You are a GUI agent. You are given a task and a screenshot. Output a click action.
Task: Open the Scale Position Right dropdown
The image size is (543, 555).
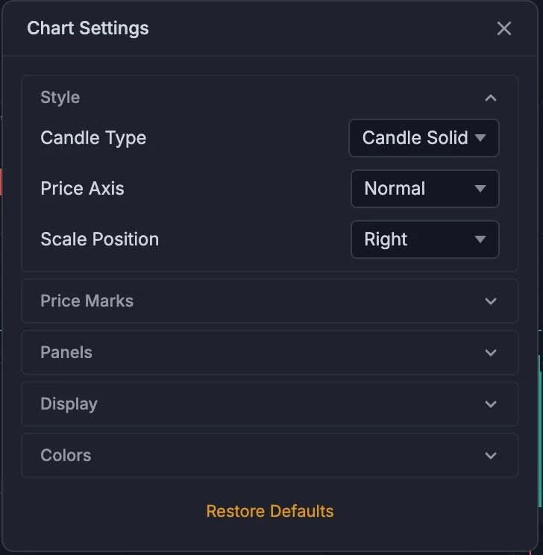[424, 239]
